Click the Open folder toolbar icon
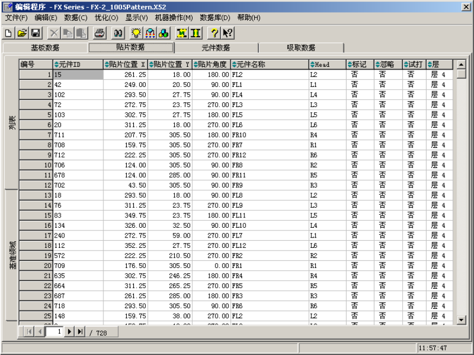 pyautogui.click(x=22, y=33)
